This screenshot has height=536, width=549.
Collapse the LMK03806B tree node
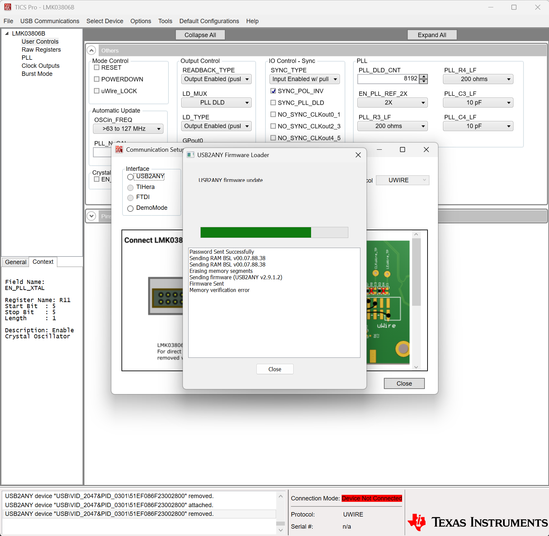click(7, 33)
